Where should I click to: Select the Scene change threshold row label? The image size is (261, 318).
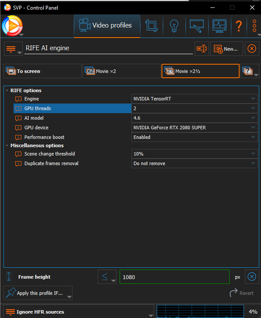point(50,154)
